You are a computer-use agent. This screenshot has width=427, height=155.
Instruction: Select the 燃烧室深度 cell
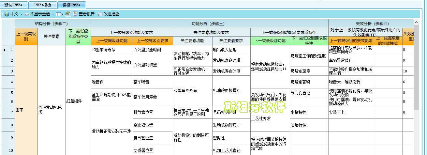[x=308, y=71]
